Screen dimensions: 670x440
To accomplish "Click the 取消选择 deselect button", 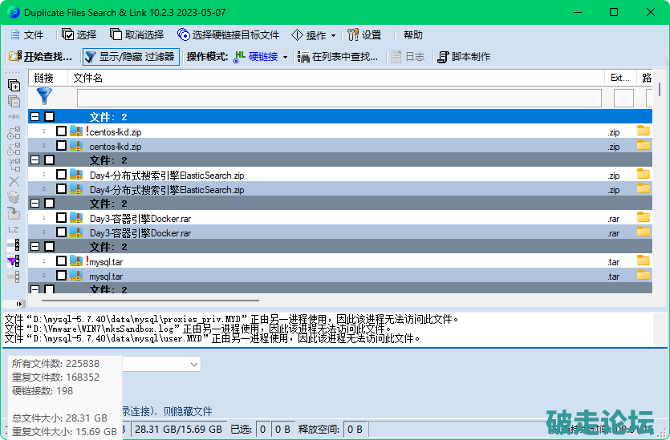I will 137,35.
